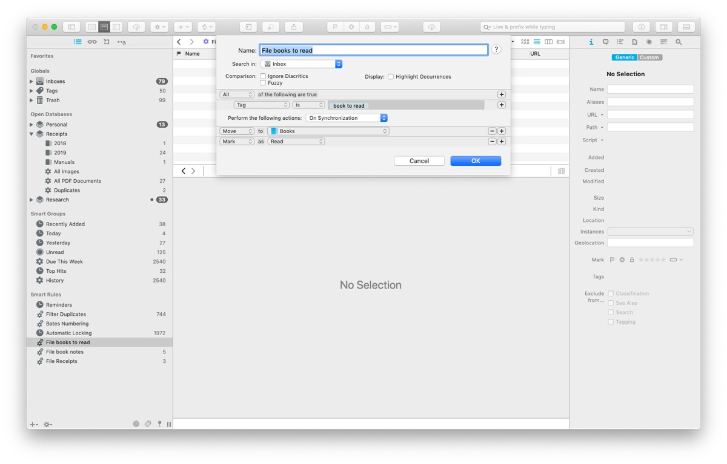This screenshot has width=727, height=464.
Task: Open the All conditions dropdown
Action: 237,94
